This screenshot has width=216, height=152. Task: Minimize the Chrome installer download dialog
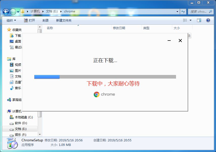(x=169, y=41)
